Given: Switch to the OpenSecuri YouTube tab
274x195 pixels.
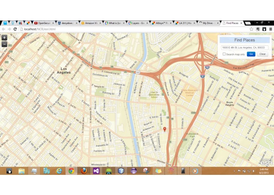Looking at the screenshot, I should pos(44,23).
